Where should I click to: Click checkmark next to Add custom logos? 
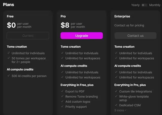tap(63, 102)
